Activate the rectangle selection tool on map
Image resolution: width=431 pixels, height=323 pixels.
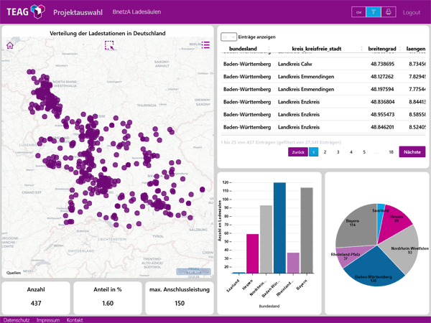[109, 45]
